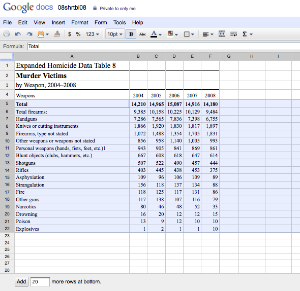Format as percent with % icon

point(78,34)
